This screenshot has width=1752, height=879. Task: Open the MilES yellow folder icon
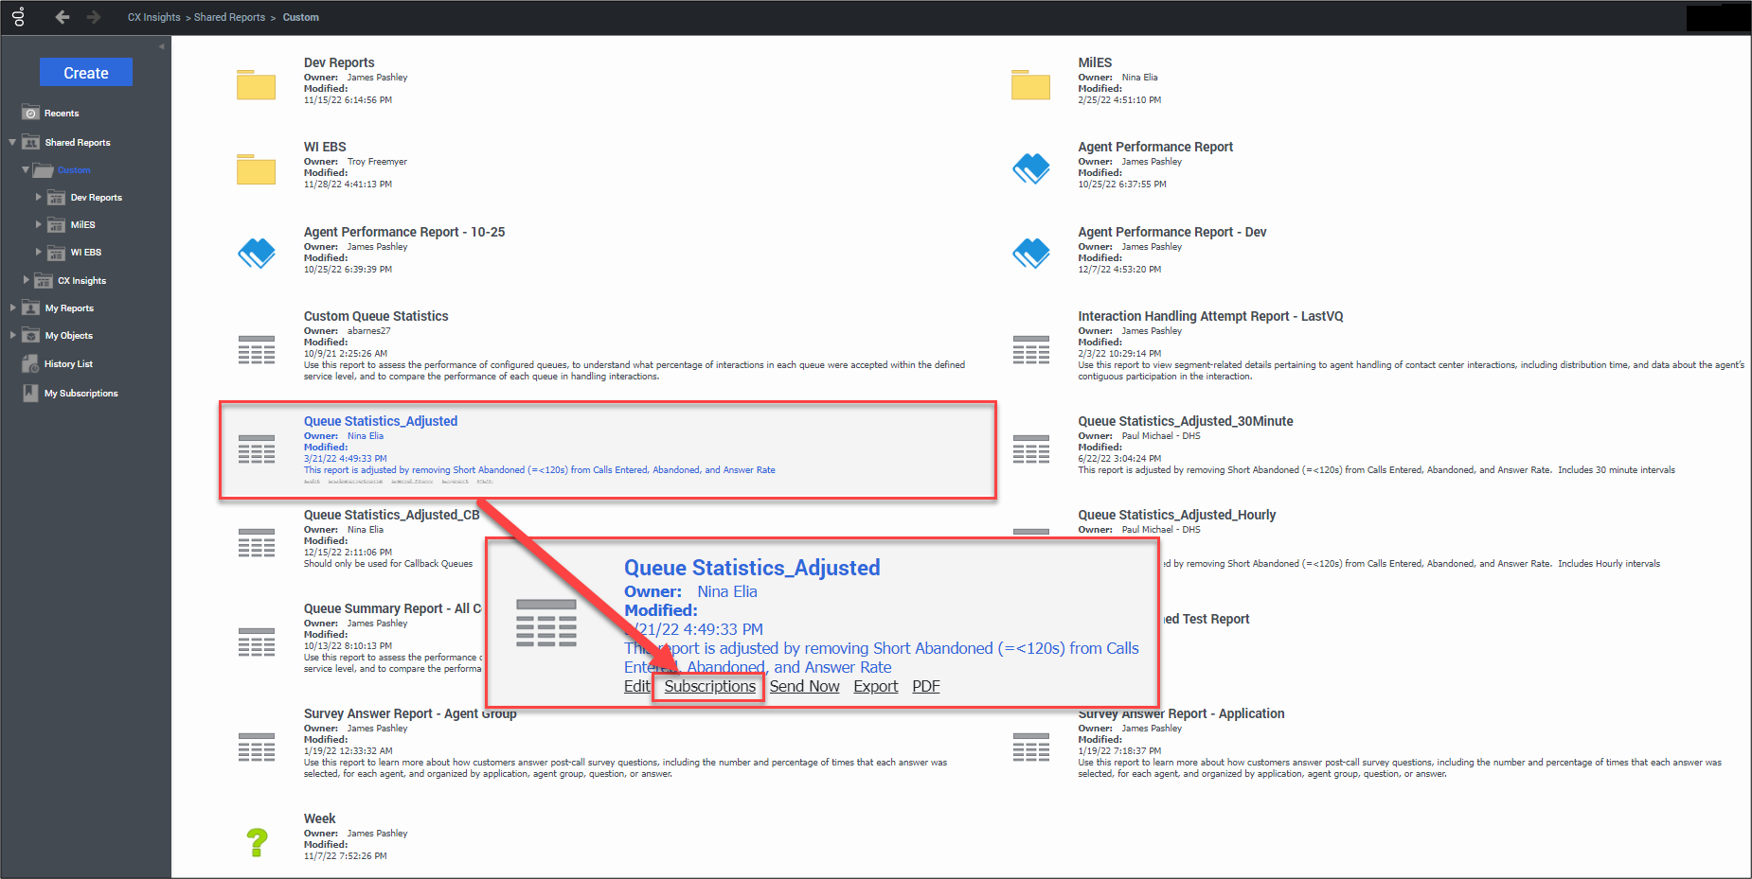point(1030,85)
